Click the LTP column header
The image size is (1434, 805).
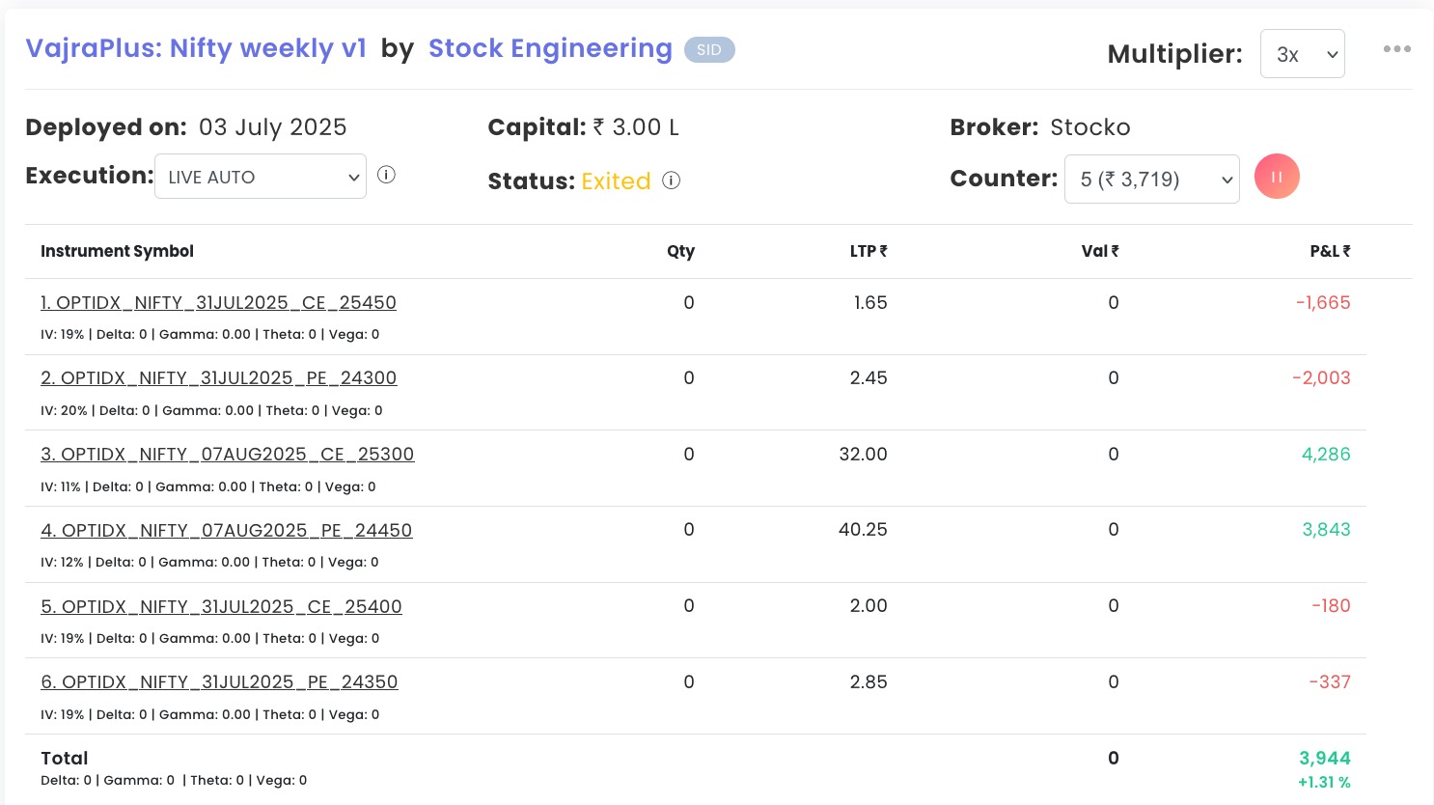tap(868, 252)
